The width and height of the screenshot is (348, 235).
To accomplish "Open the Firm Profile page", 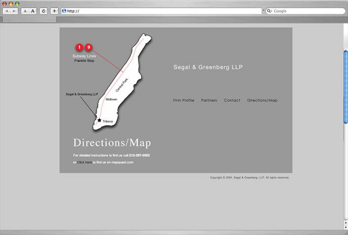I will (184, 100).
